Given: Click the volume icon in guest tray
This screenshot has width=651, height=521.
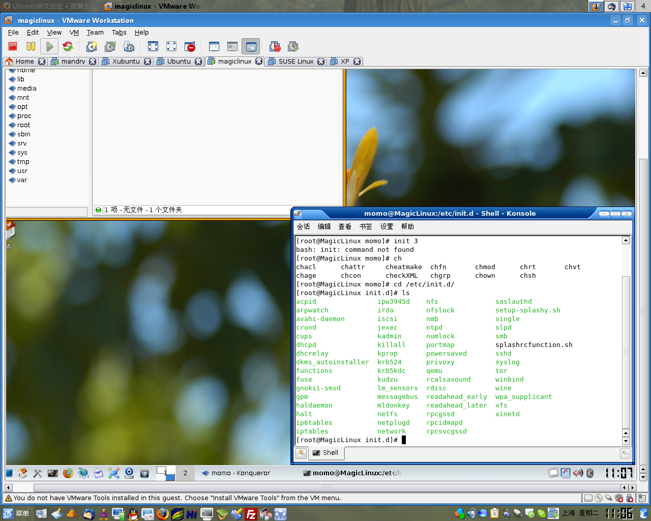Looking at the screenshot, I should (x=578, y=473).
